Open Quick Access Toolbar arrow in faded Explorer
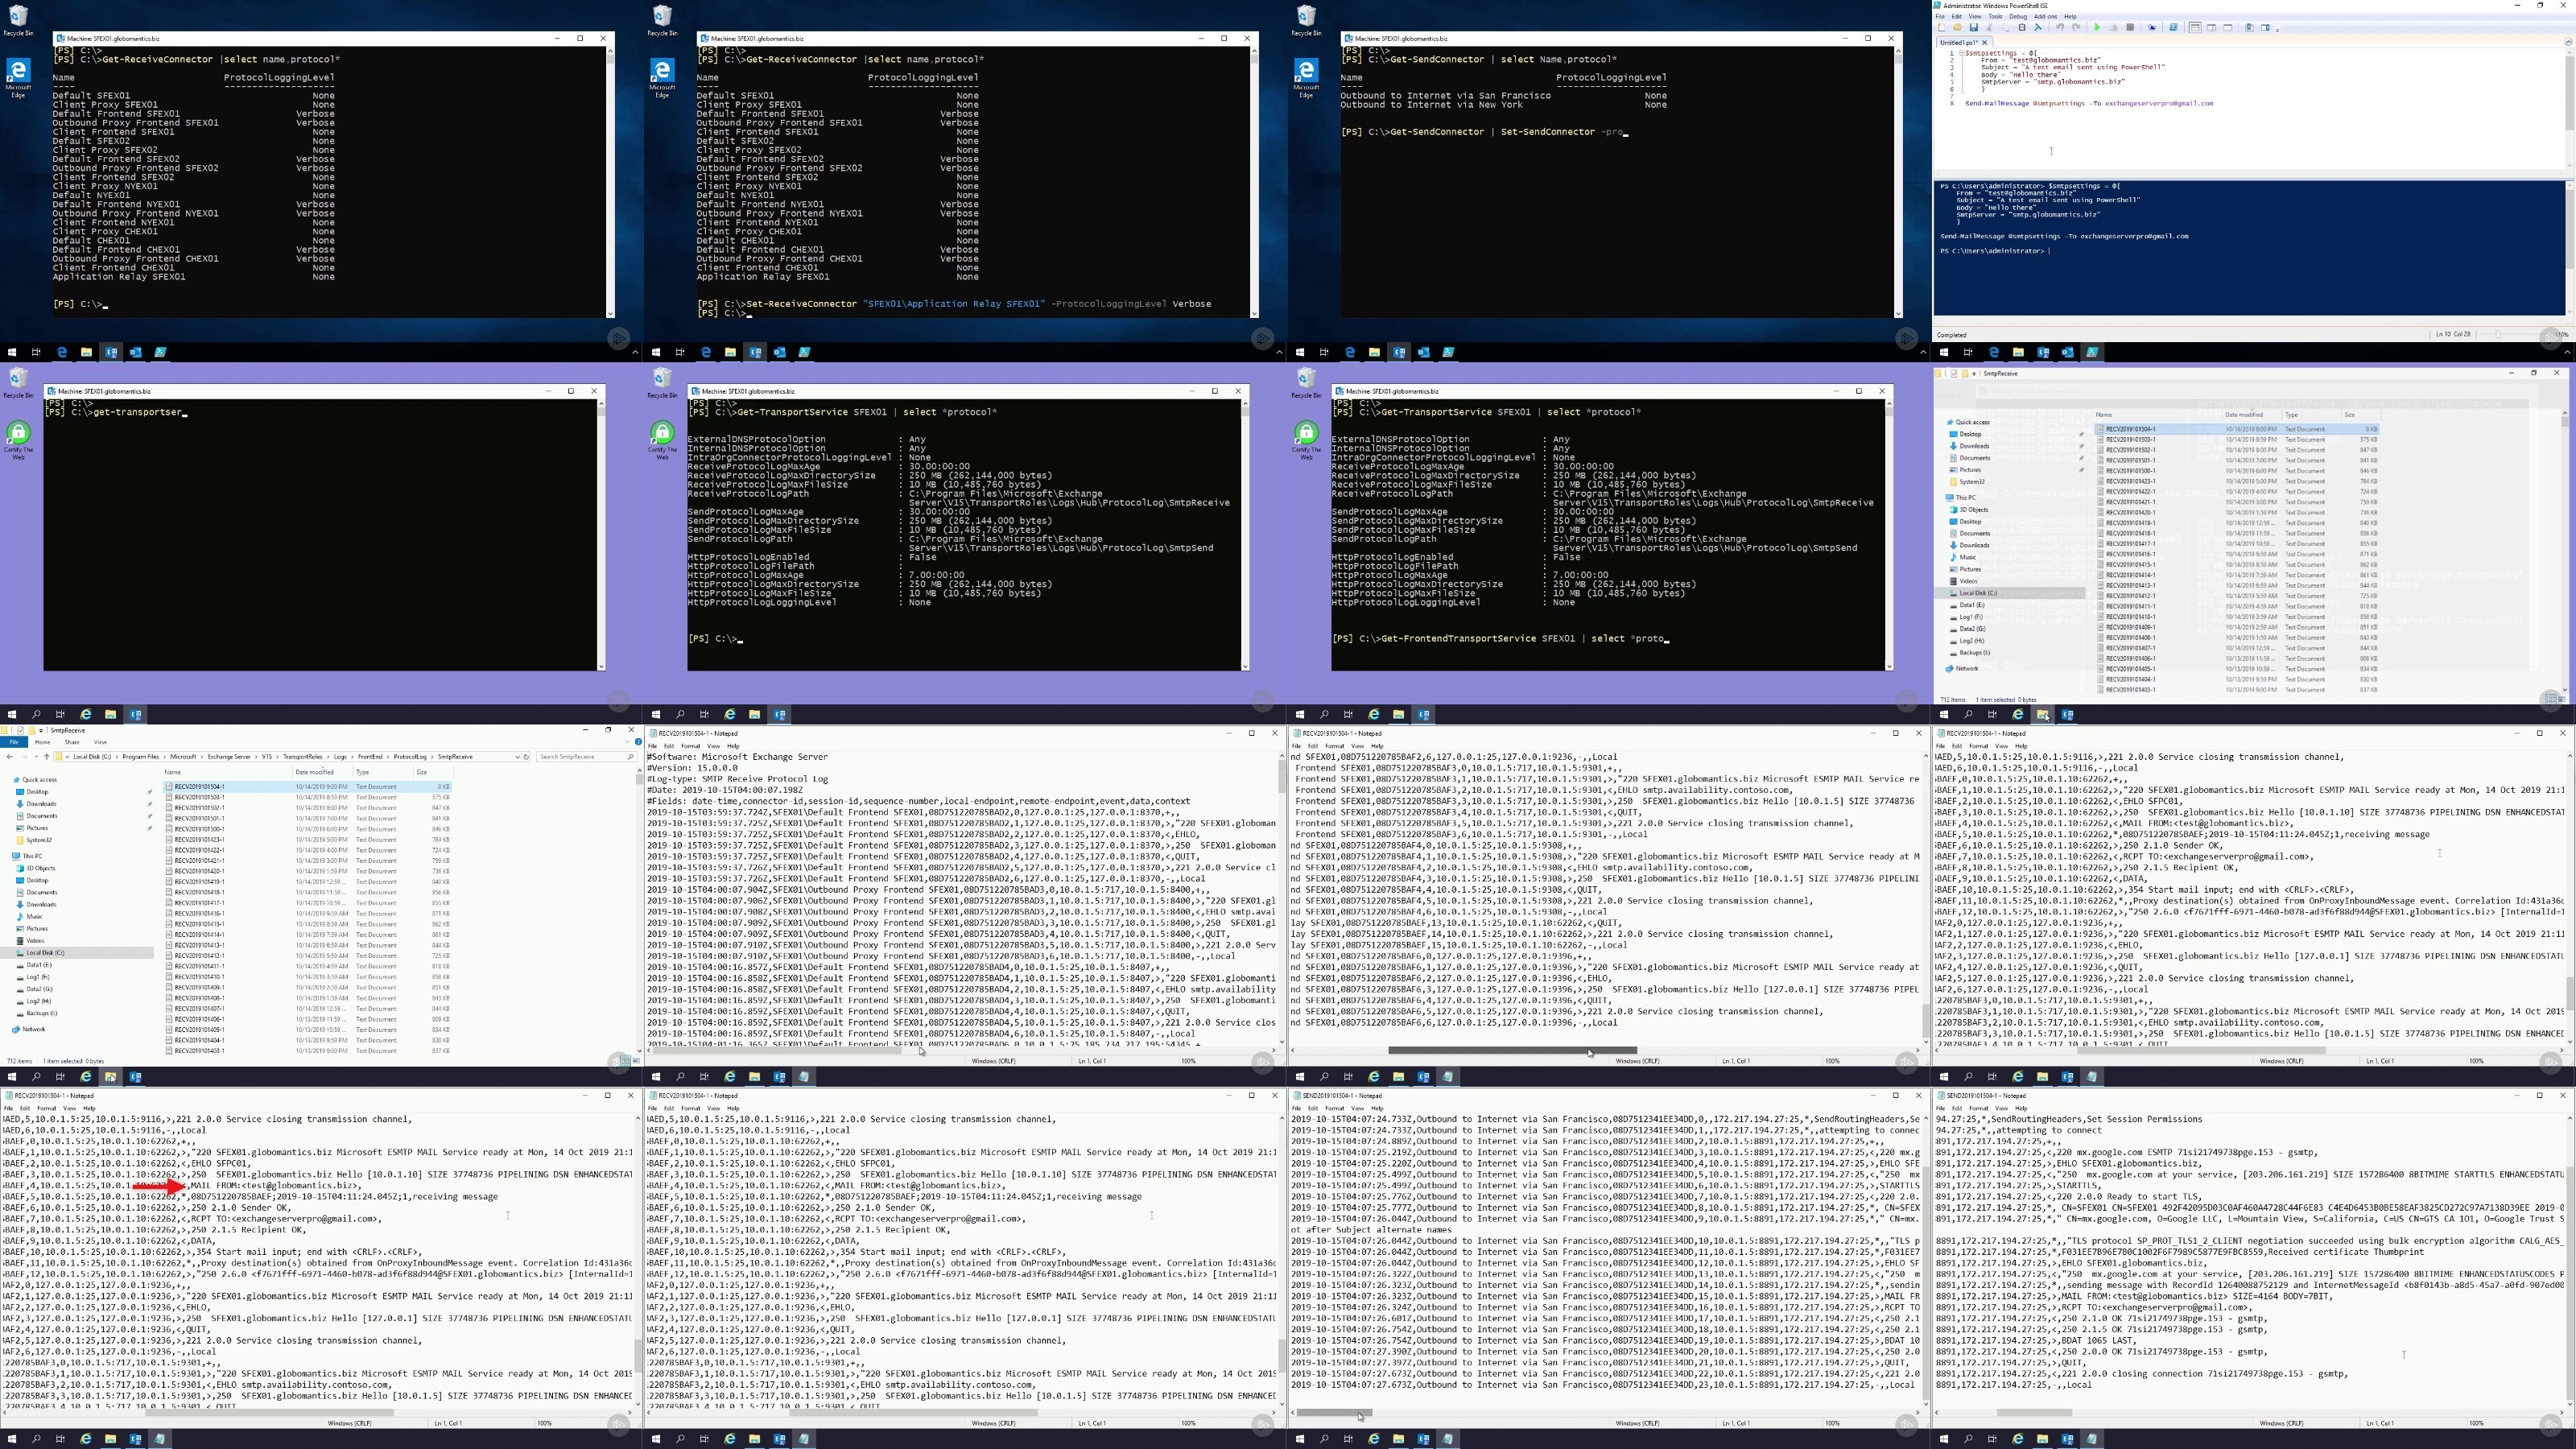The image size is (2576, 1449). click(1974, 374)
